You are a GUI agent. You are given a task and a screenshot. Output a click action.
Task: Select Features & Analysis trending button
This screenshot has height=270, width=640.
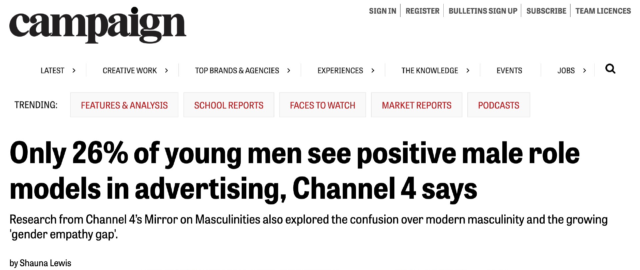tap(124, 105)
